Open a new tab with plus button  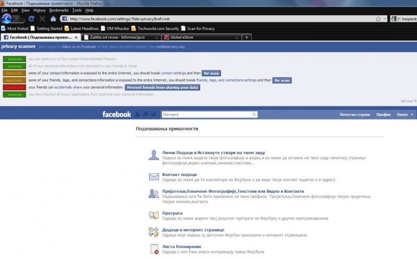click(247, 37)
